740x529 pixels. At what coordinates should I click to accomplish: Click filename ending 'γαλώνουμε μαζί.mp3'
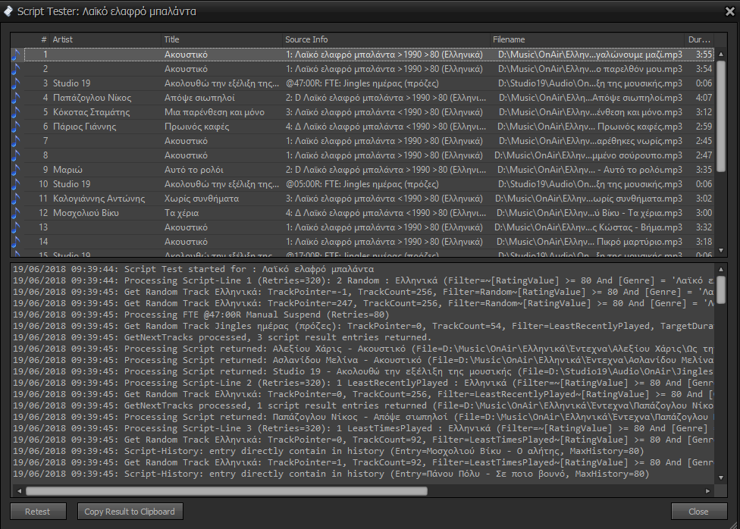point(590,55)
